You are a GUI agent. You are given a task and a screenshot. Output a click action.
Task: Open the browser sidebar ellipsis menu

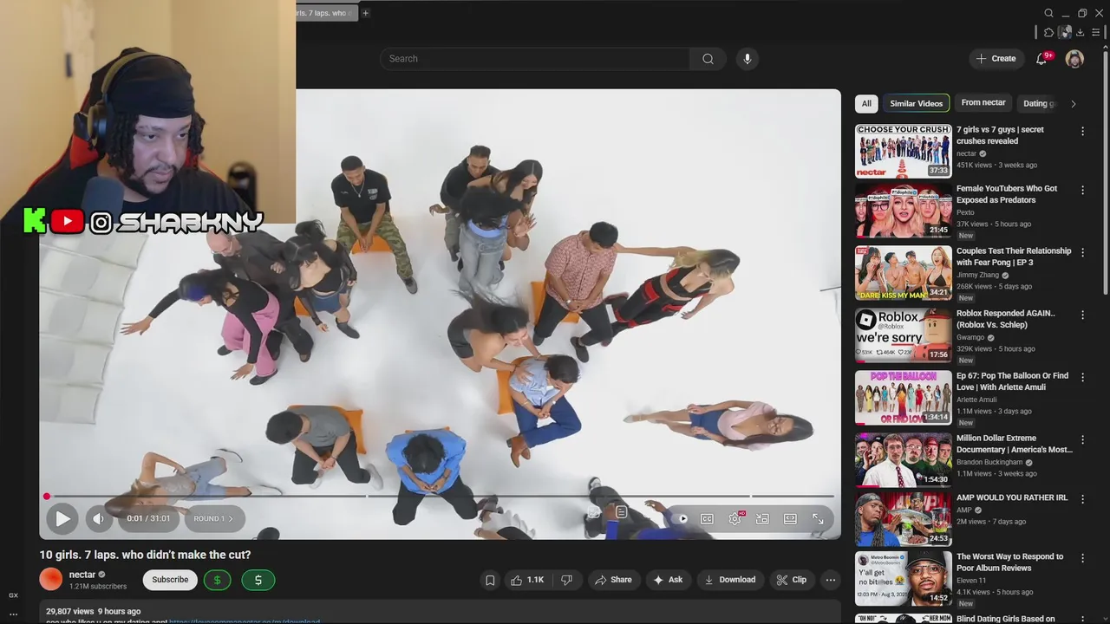(x=13, y=614)
